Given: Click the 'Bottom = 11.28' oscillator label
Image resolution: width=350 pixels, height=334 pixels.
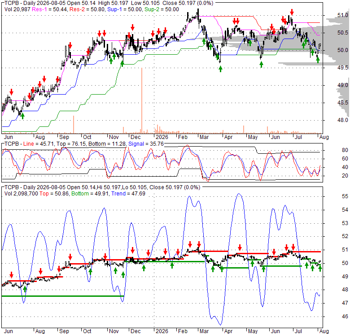Looking at the screenshot, I should 107,144.
